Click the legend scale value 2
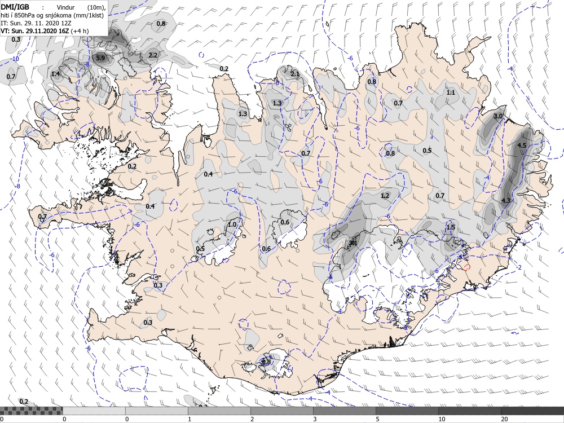Viewport: 564px width, 423px height. [252, 419]
